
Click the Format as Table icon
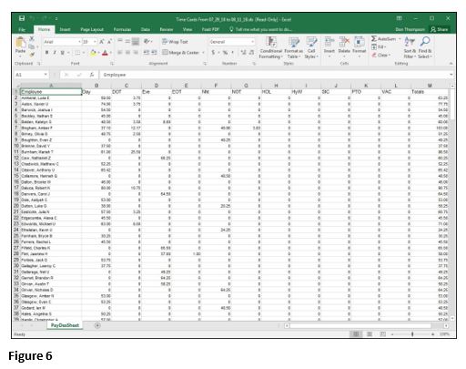pyautogui.click(x=293, y=42)
